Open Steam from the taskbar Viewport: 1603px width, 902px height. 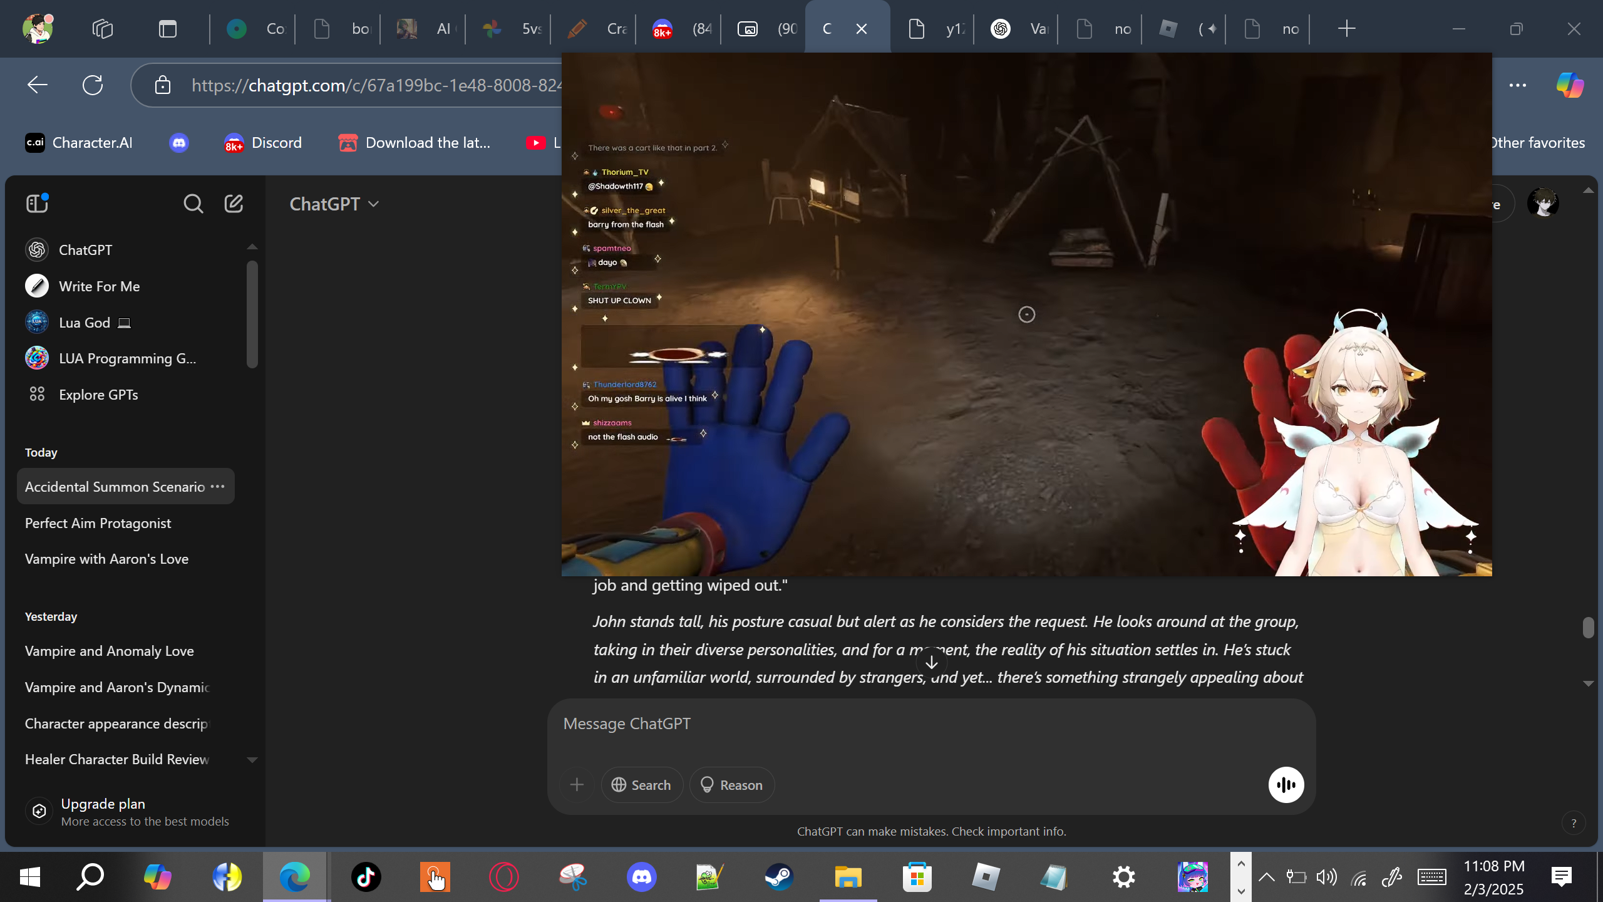click(779, 877)
